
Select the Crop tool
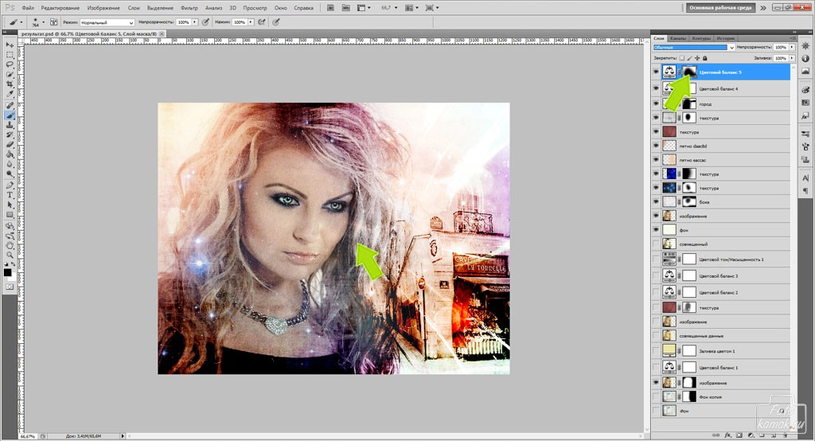pos(10,84)
